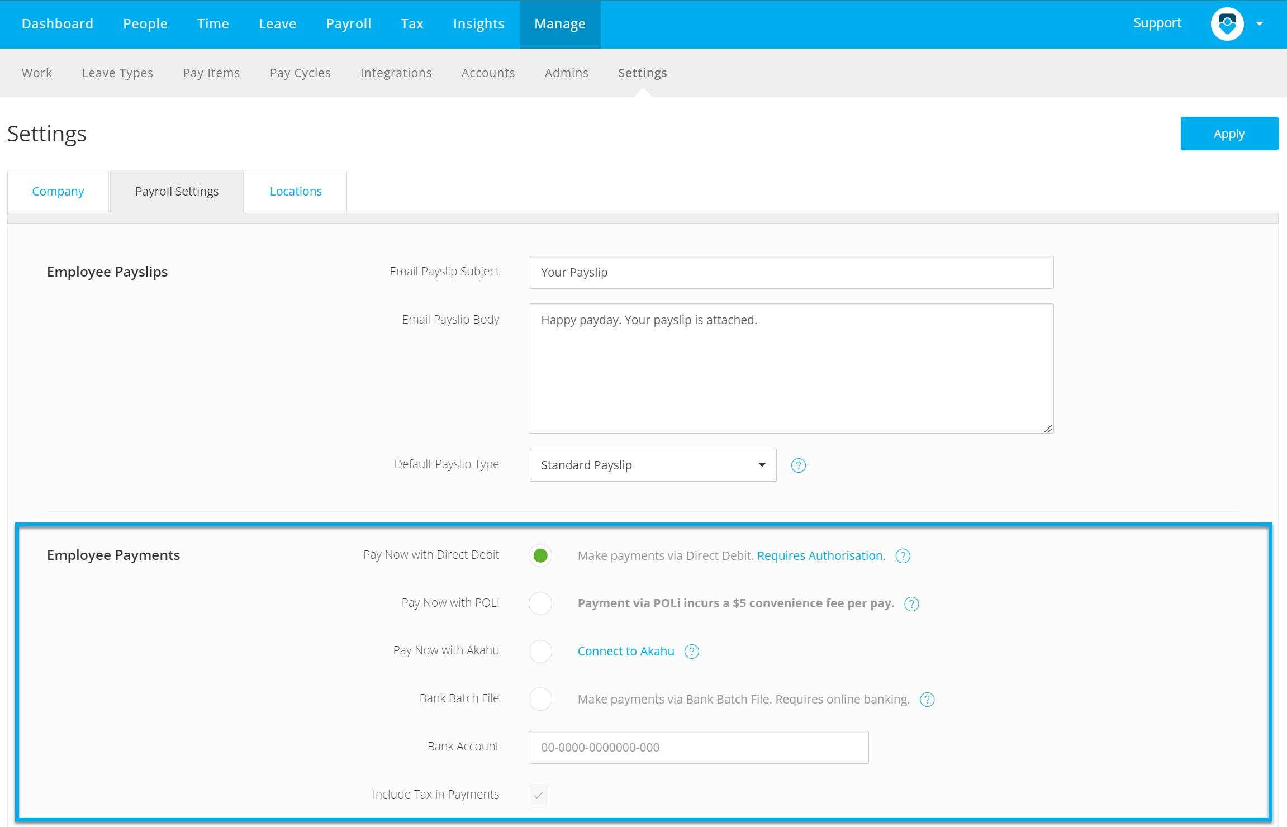Enable Bank Batch File payments
1287x827 pixels.
[540, 699]
